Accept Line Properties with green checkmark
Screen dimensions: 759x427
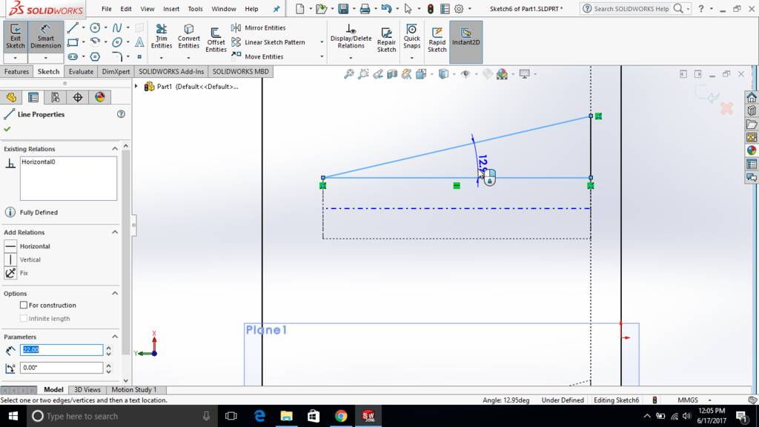tap(7, 129)
